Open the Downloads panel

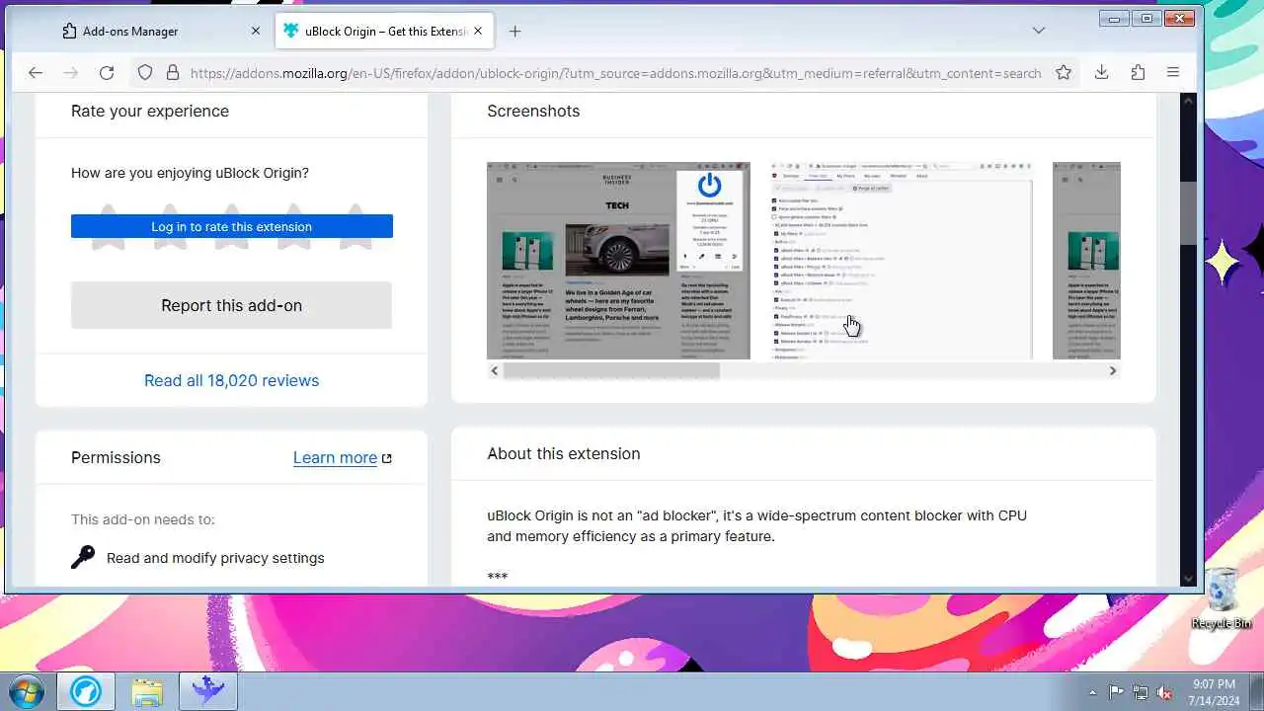[x=1102, y=72]
